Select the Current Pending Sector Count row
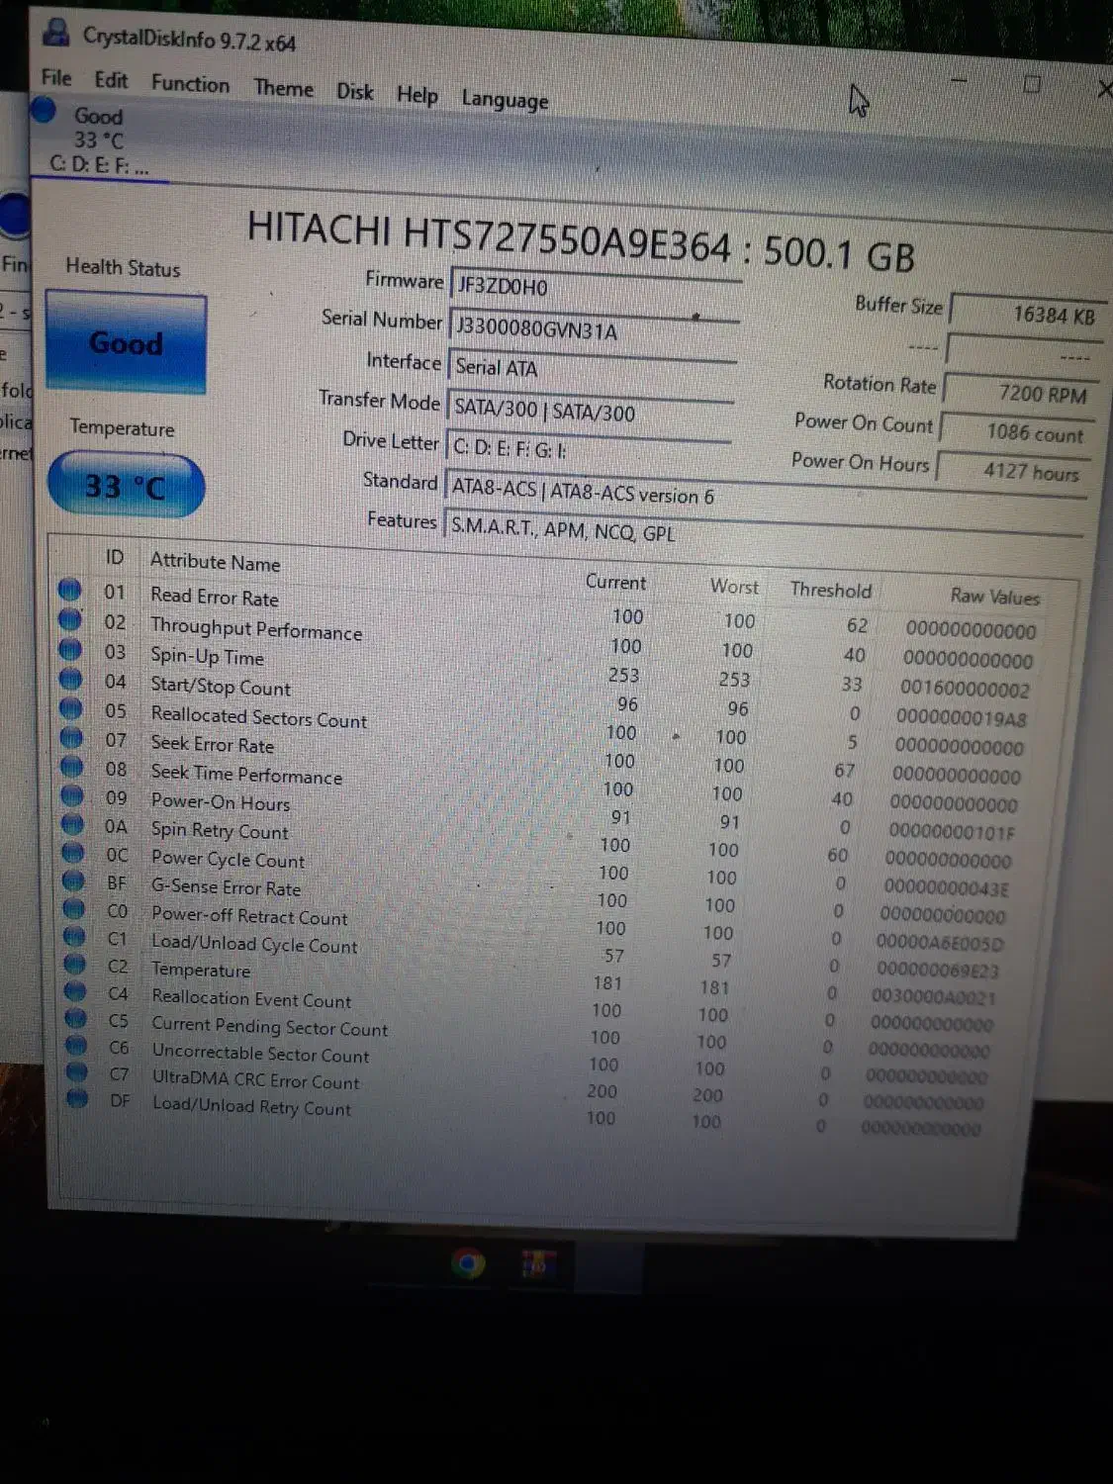Image resolution: width=1113 pixels, height=1484 pixels. pyautogui.click(x=269, y=1026)
